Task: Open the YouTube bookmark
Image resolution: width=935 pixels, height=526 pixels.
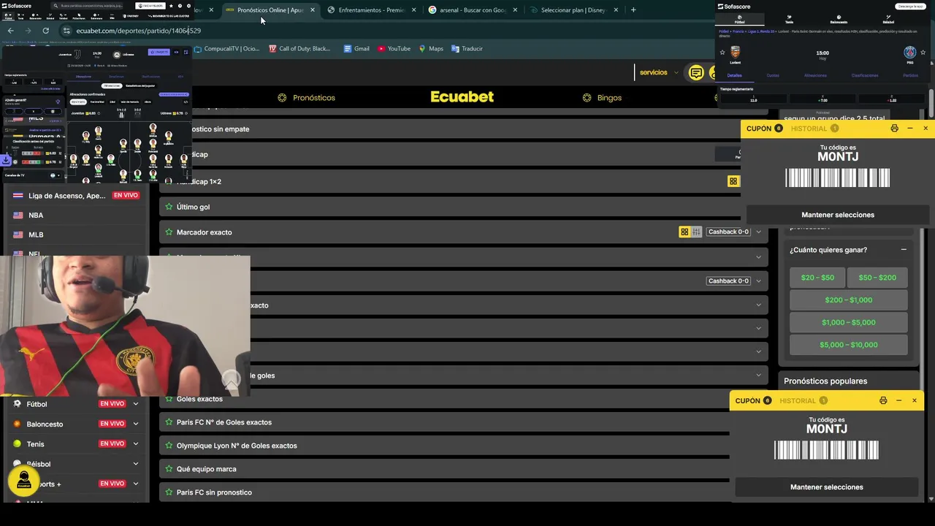Action: [x=394, y=49]
